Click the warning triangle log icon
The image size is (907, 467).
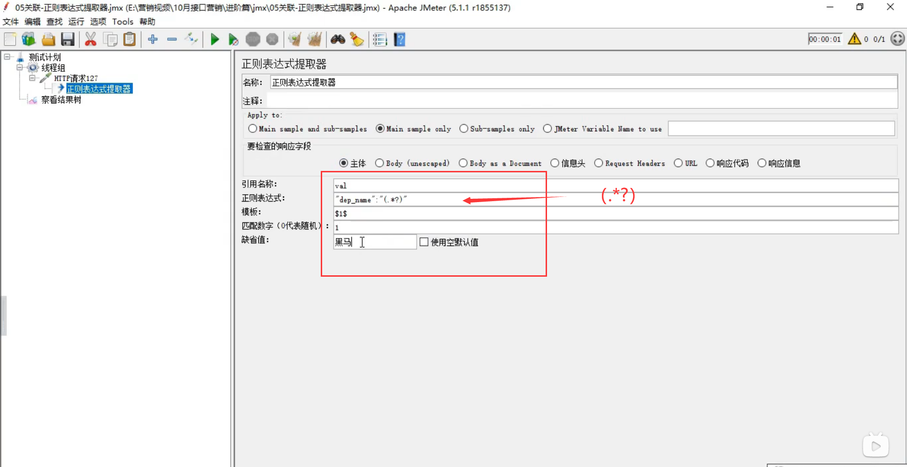pos(855,39)
